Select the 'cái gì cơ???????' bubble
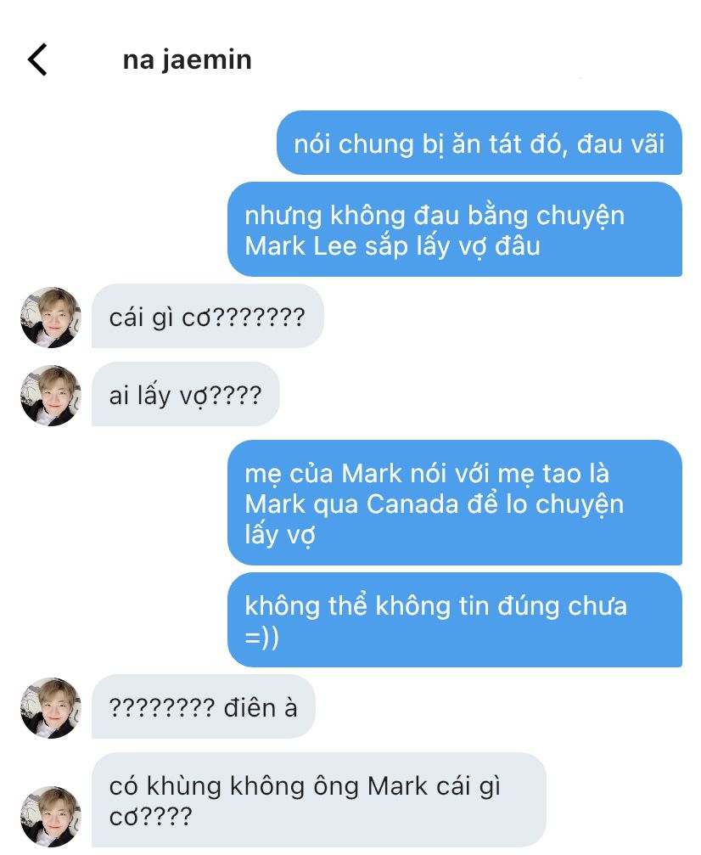Screen dimensions: 701x855 208,316
